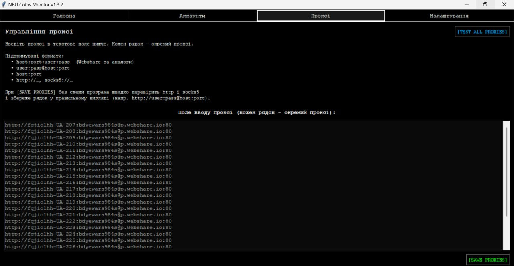This screenshot has width=514, height=266.
Task: Click the Управління проксі heading
Action: tap(39, 32)
